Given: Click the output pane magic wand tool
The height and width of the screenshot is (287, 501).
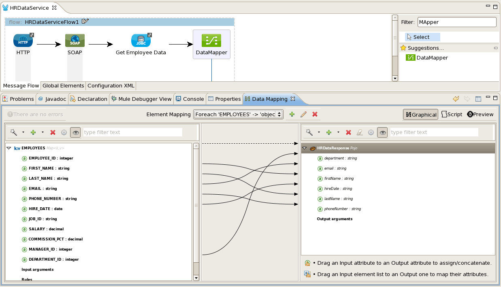Looking at the screenshot, I should 309,132.
